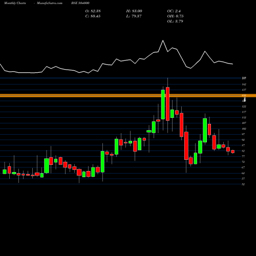Click the orange horizontal price level line

(x=128, y=96)
